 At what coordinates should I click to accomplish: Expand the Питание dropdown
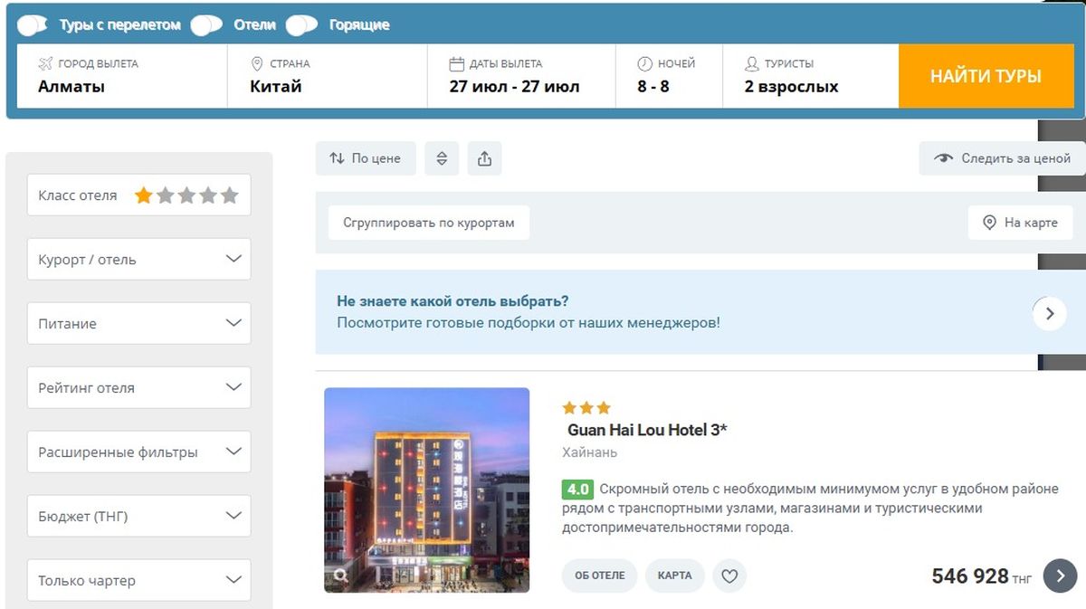138,323
